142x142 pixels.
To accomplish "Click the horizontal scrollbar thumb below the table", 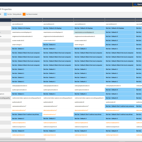I will 23,139.
